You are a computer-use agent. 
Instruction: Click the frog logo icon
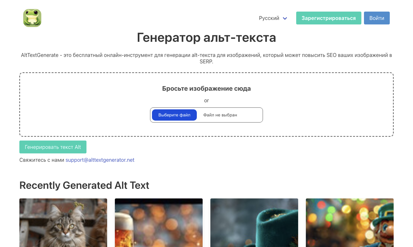pos(32,18)
